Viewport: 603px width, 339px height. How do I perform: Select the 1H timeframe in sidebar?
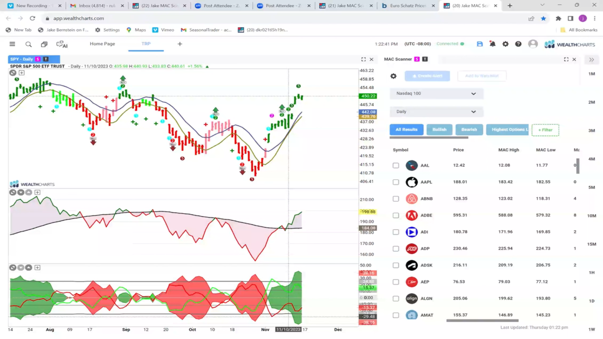[x=592, y=273]
